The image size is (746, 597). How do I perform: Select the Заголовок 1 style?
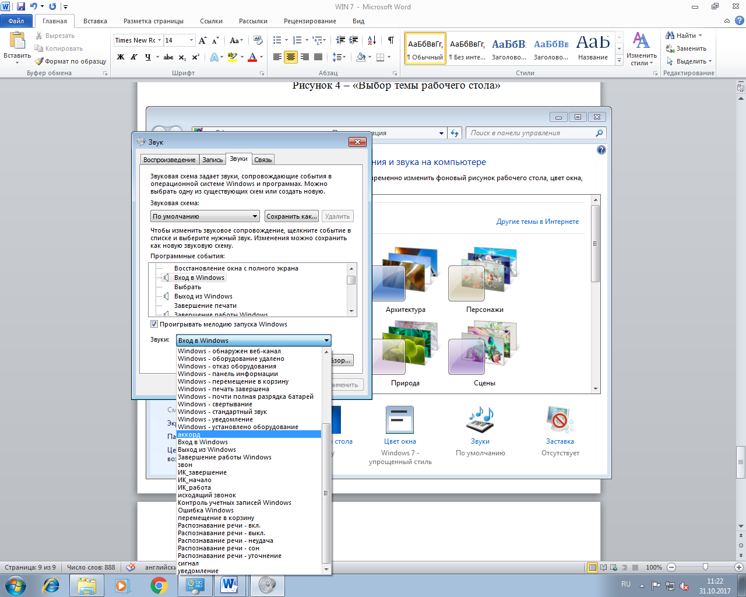509,48
